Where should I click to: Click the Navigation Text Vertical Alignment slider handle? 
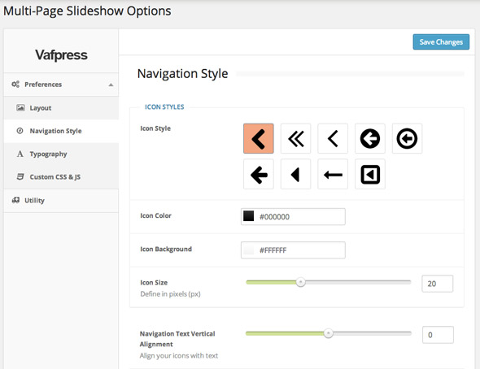coord(329,333)
